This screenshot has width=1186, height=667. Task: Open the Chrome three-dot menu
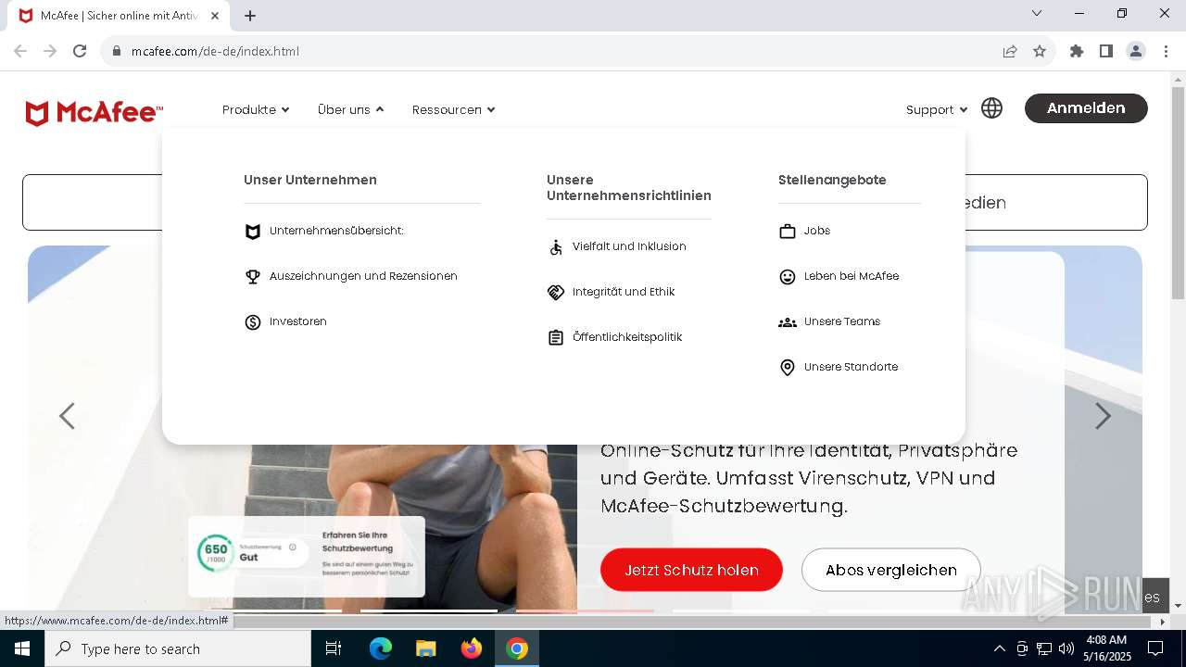[1166, 51]
